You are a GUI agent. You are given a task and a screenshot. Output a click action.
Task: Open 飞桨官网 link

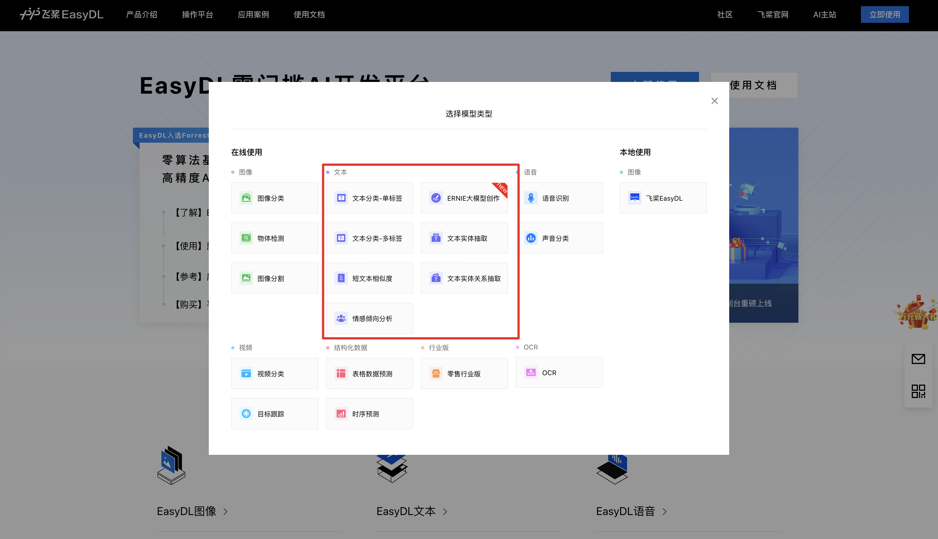coord(773,14)
